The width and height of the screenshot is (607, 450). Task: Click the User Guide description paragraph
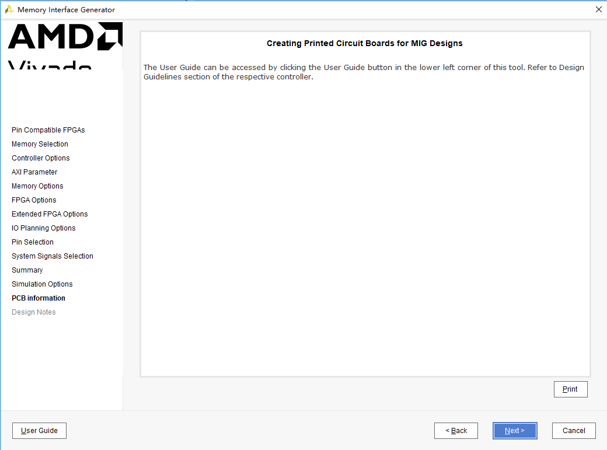click(364, 72)
